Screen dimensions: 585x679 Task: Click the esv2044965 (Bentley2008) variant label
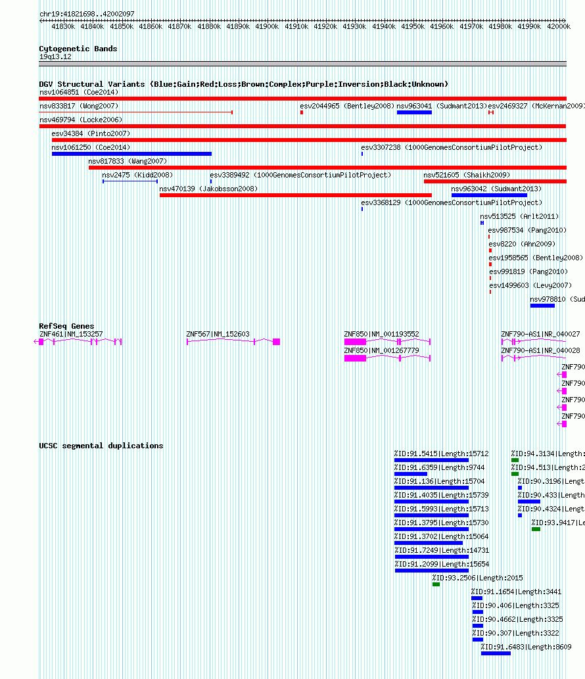(347, 106)
